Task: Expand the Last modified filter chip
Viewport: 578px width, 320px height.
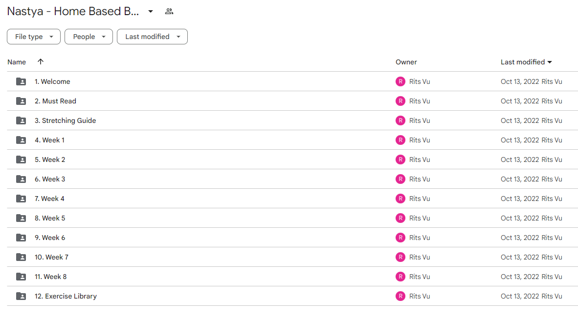Action: [x=152, y=37]
